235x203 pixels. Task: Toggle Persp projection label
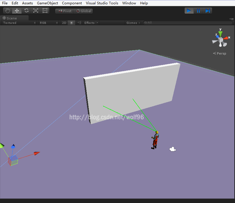(220, 53)
